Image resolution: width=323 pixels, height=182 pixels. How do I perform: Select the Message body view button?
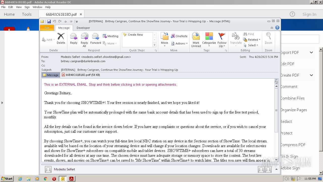[51, 75]
